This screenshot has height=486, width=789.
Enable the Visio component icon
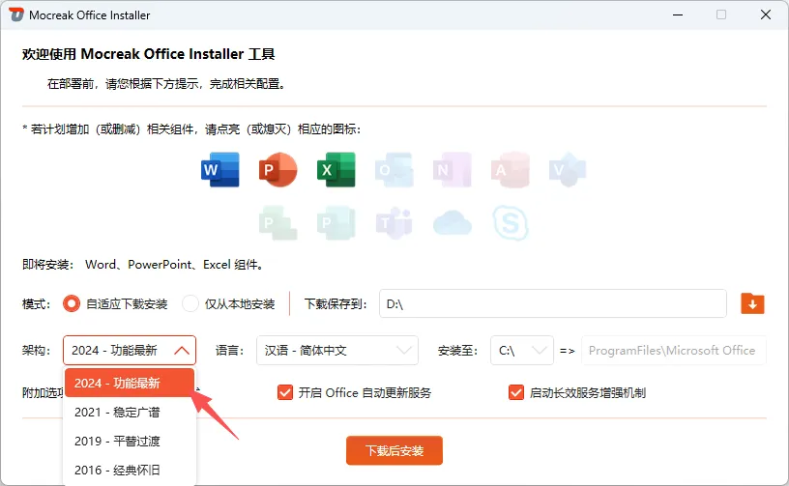(x=568, y=170)
